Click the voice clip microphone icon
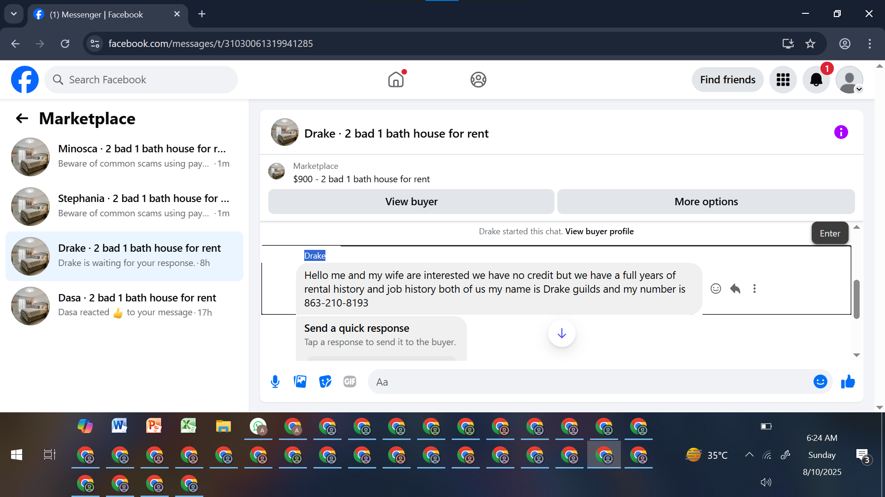The height and width of the screenshot is (497, 885). [x=275, y=381]
